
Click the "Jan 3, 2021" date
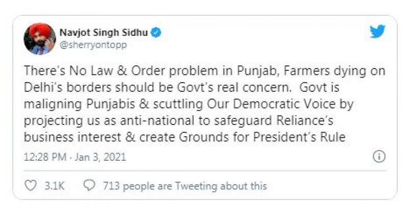pos(100,157)
